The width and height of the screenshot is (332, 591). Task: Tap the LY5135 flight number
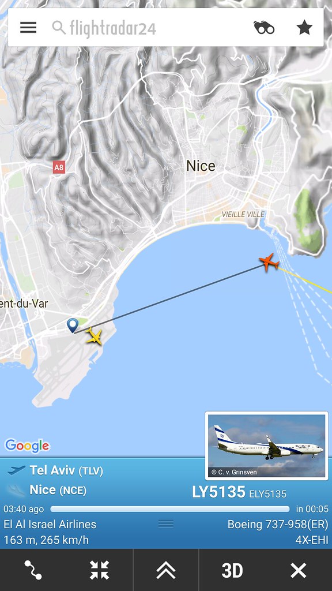coord(218,492)
